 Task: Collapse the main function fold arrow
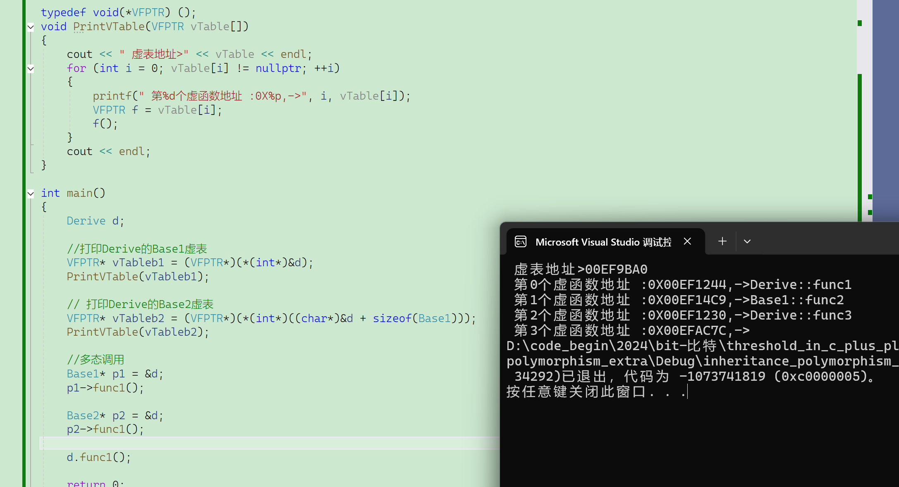click(x=31, y=193)
